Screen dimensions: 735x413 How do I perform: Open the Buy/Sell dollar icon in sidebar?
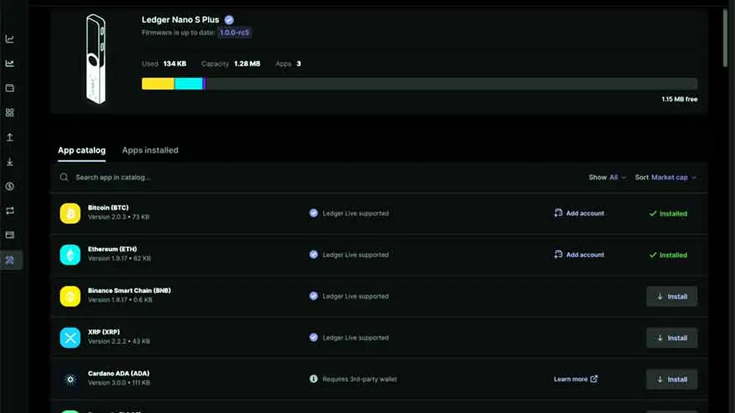pyautogui.click(x=10, y=186)
